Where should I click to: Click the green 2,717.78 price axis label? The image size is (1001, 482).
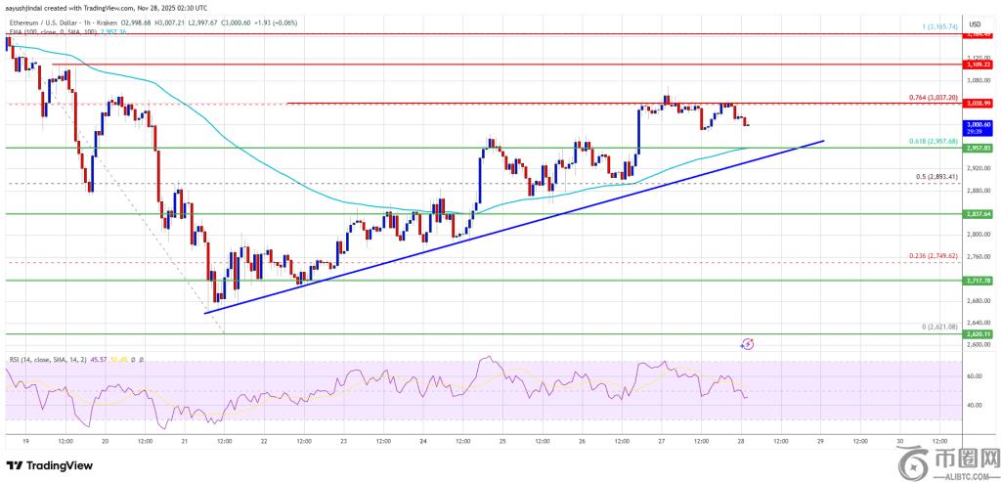tap(979, 280)
